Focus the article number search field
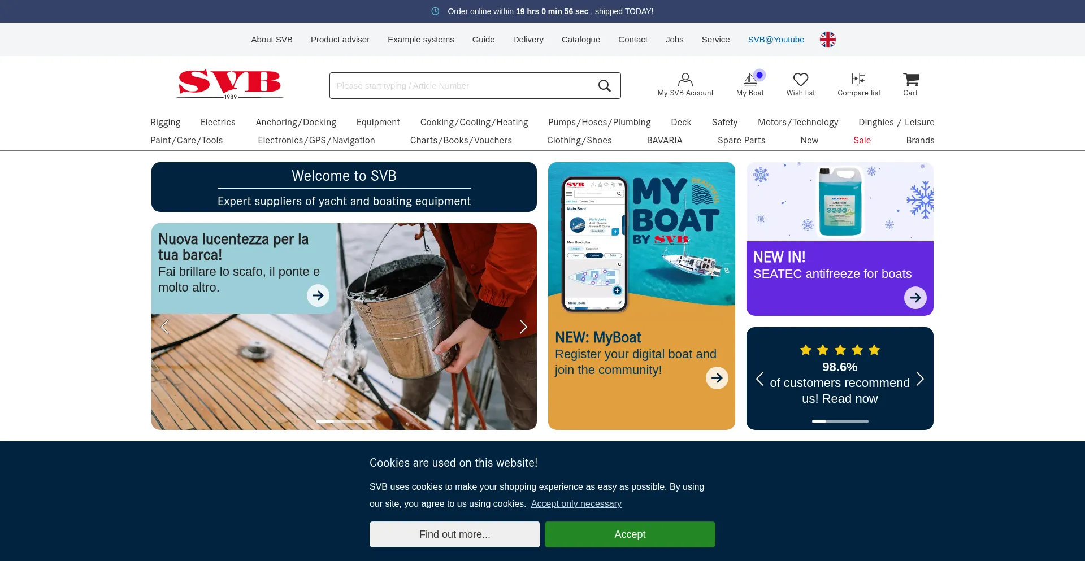This screenshot has height=561, width=1085. tap(461, 86)
